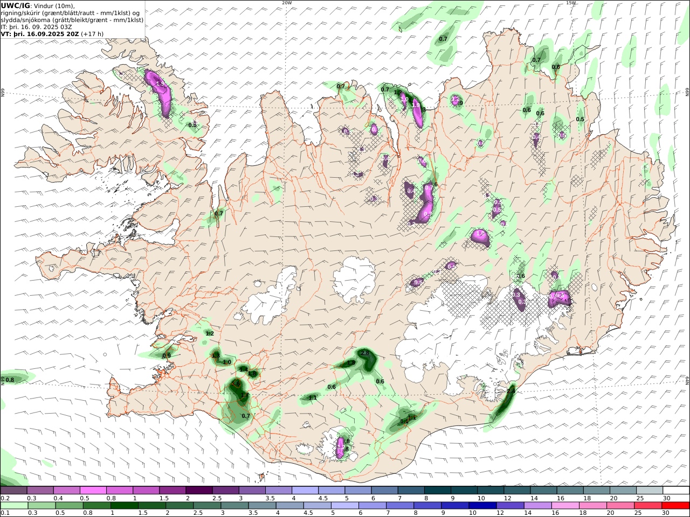Click the small white glacier with purple snowfall patch
690x517 pixels.
pyautogui.click(x=337, y=445)
